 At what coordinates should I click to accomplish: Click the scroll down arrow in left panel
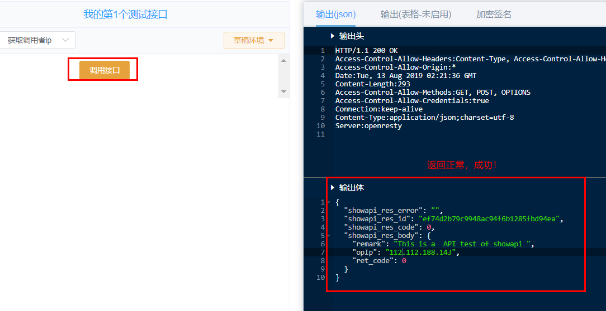click(x=283, y=92)
